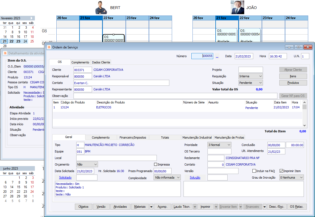
Task: Select the OS tab
Action: pos(60,62)
